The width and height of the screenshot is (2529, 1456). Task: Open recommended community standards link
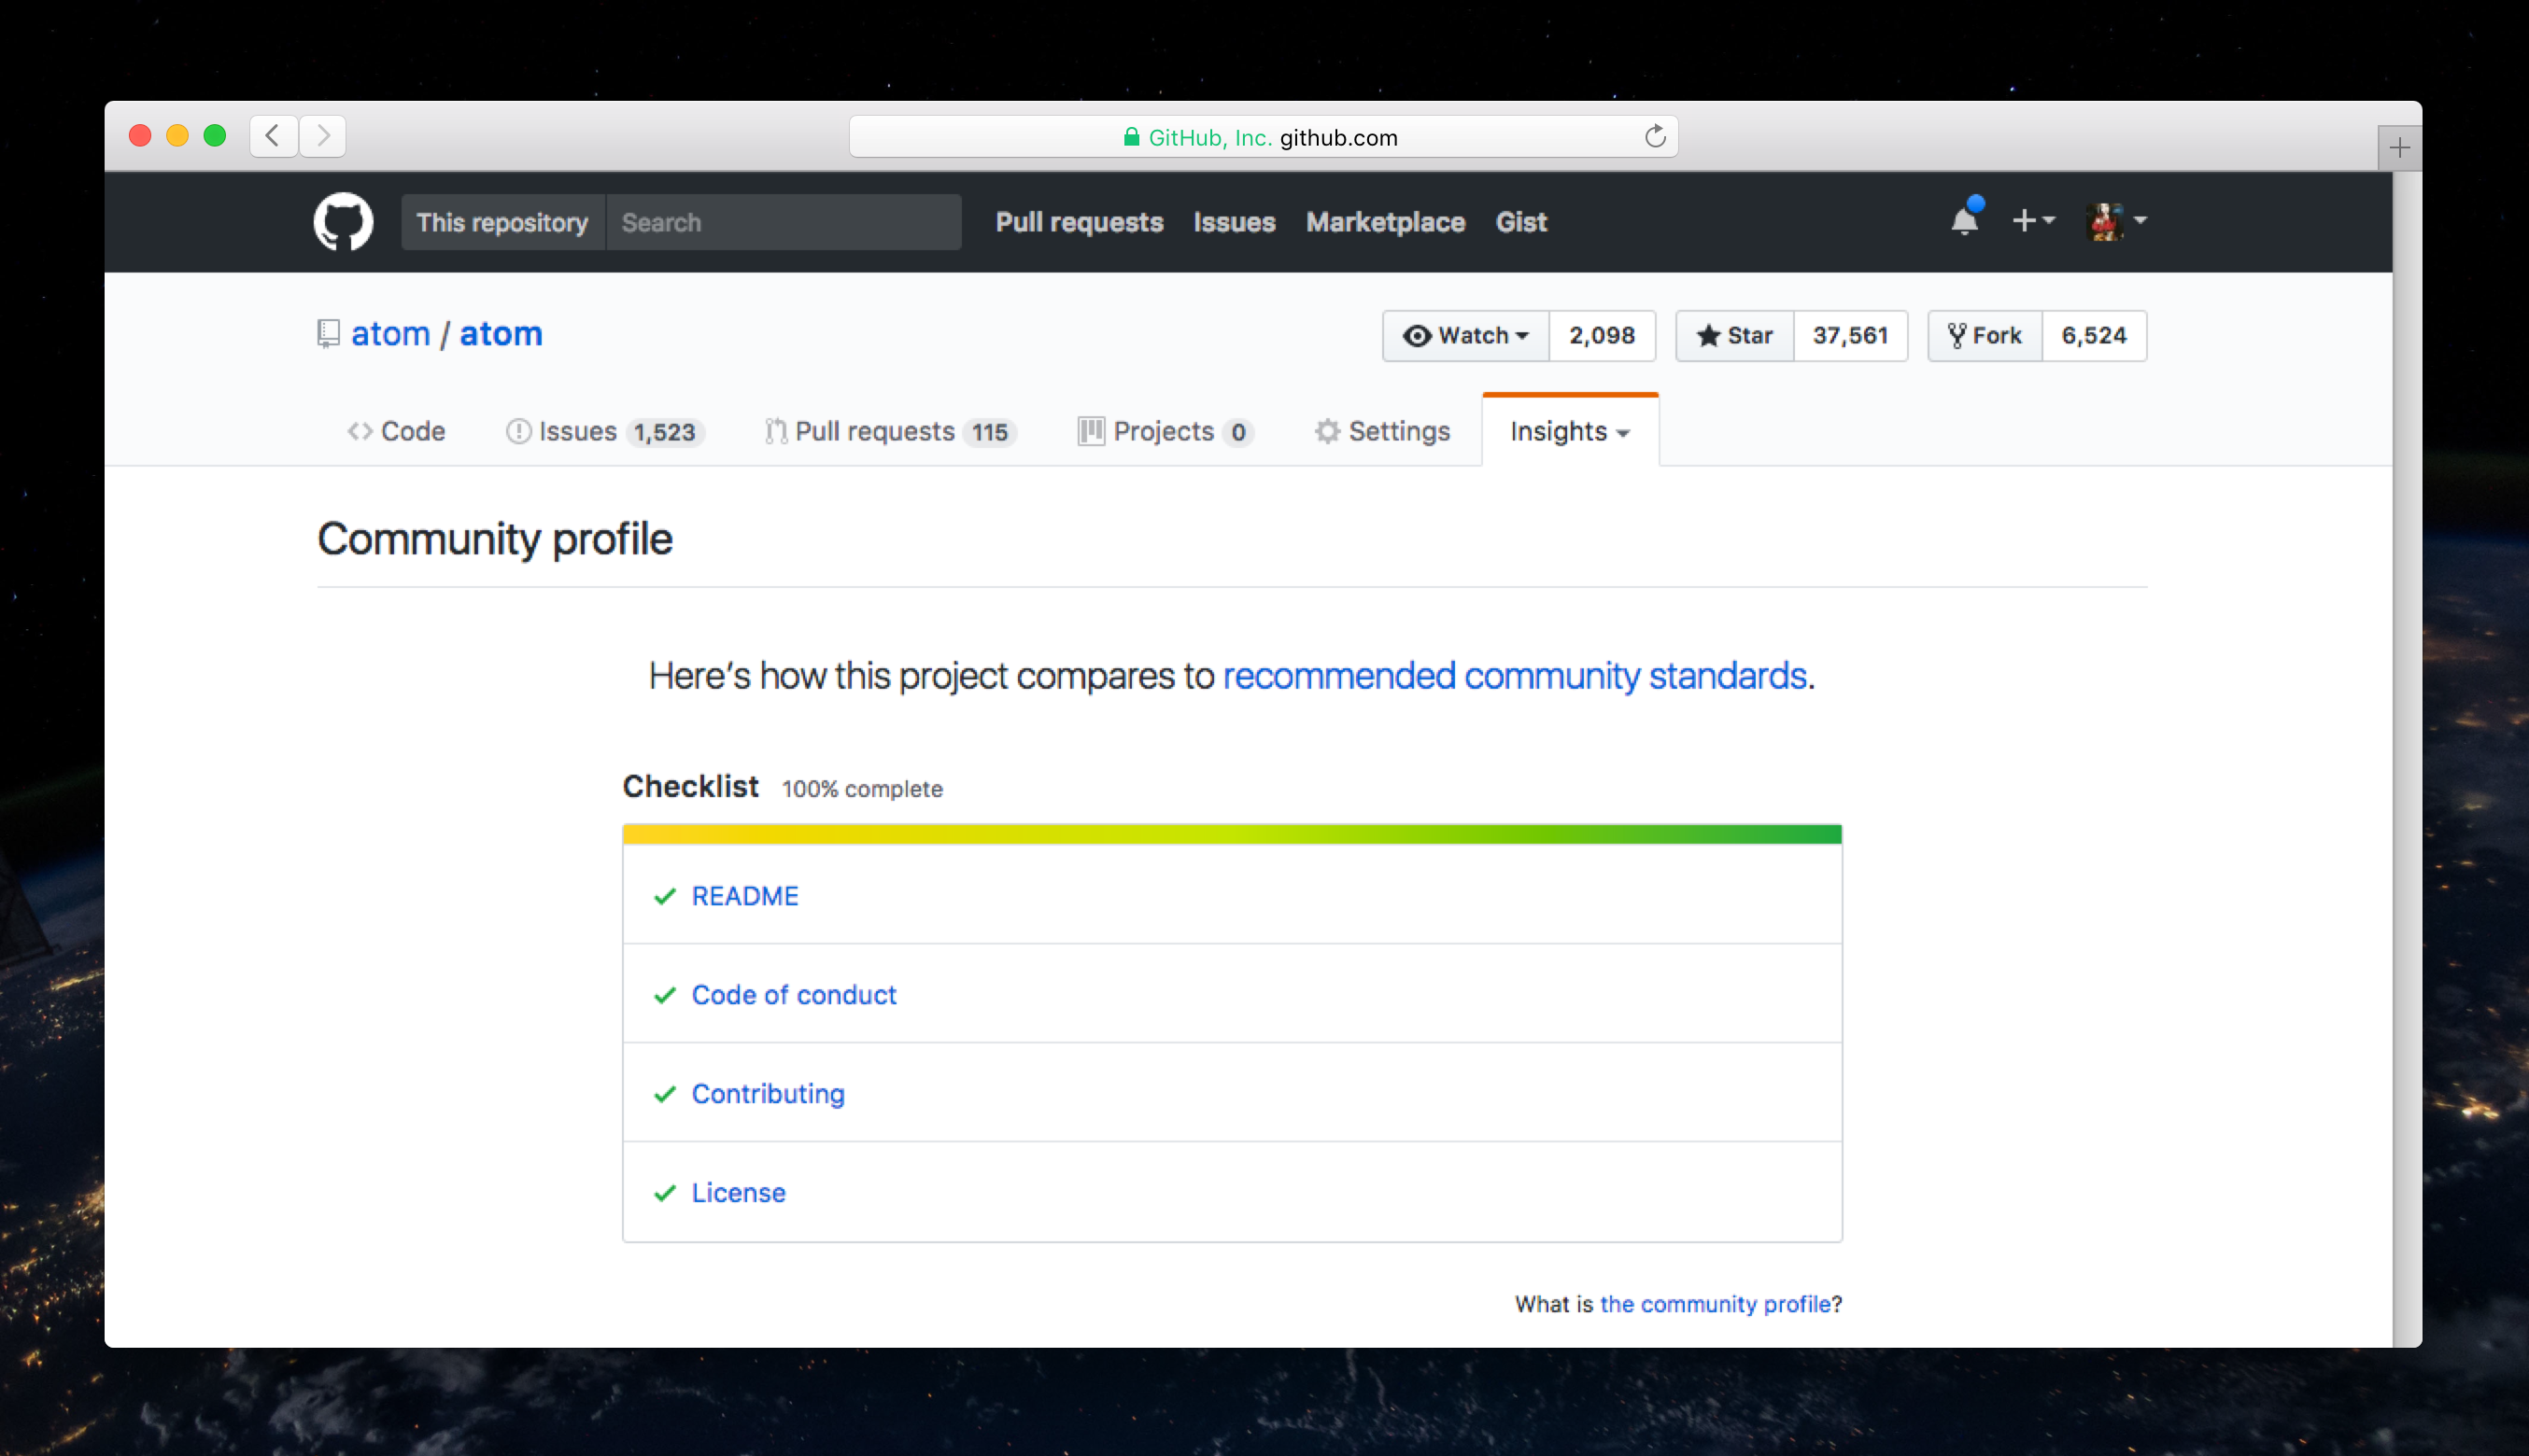click(x=1514, y=676)
